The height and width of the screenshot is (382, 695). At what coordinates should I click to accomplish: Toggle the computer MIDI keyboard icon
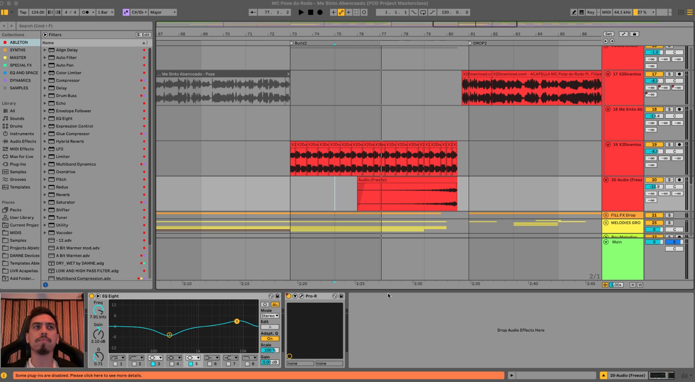581,12
